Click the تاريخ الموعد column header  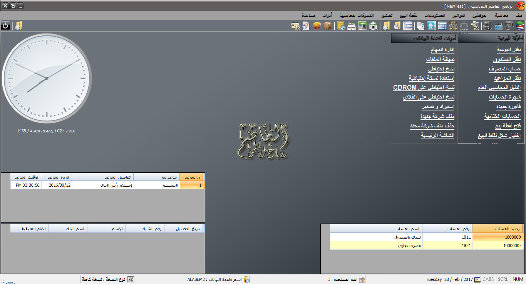click(57, 177)
